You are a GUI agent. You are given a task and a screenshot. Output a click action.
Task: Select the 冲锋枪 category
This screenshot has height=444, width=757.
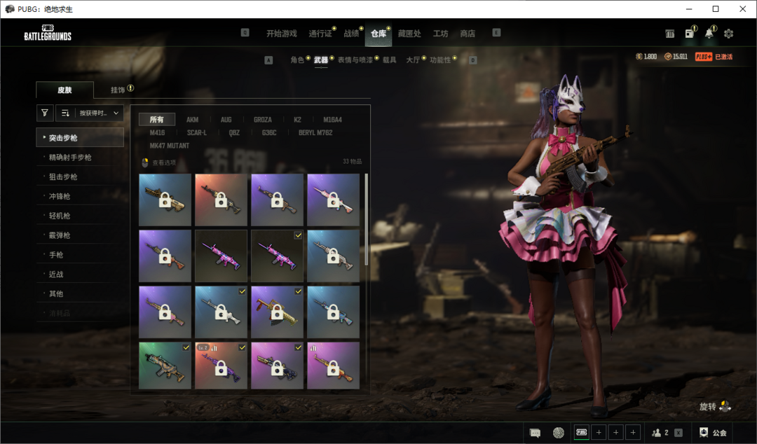pyautogui.click(x=80, y=196)
